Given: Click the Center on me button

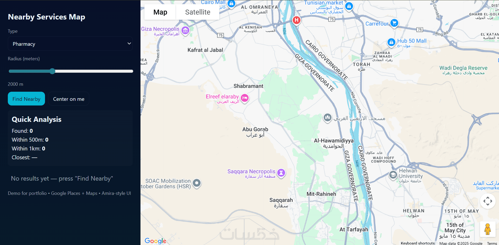Looking at the screenshot, I should tap(69, 99).
